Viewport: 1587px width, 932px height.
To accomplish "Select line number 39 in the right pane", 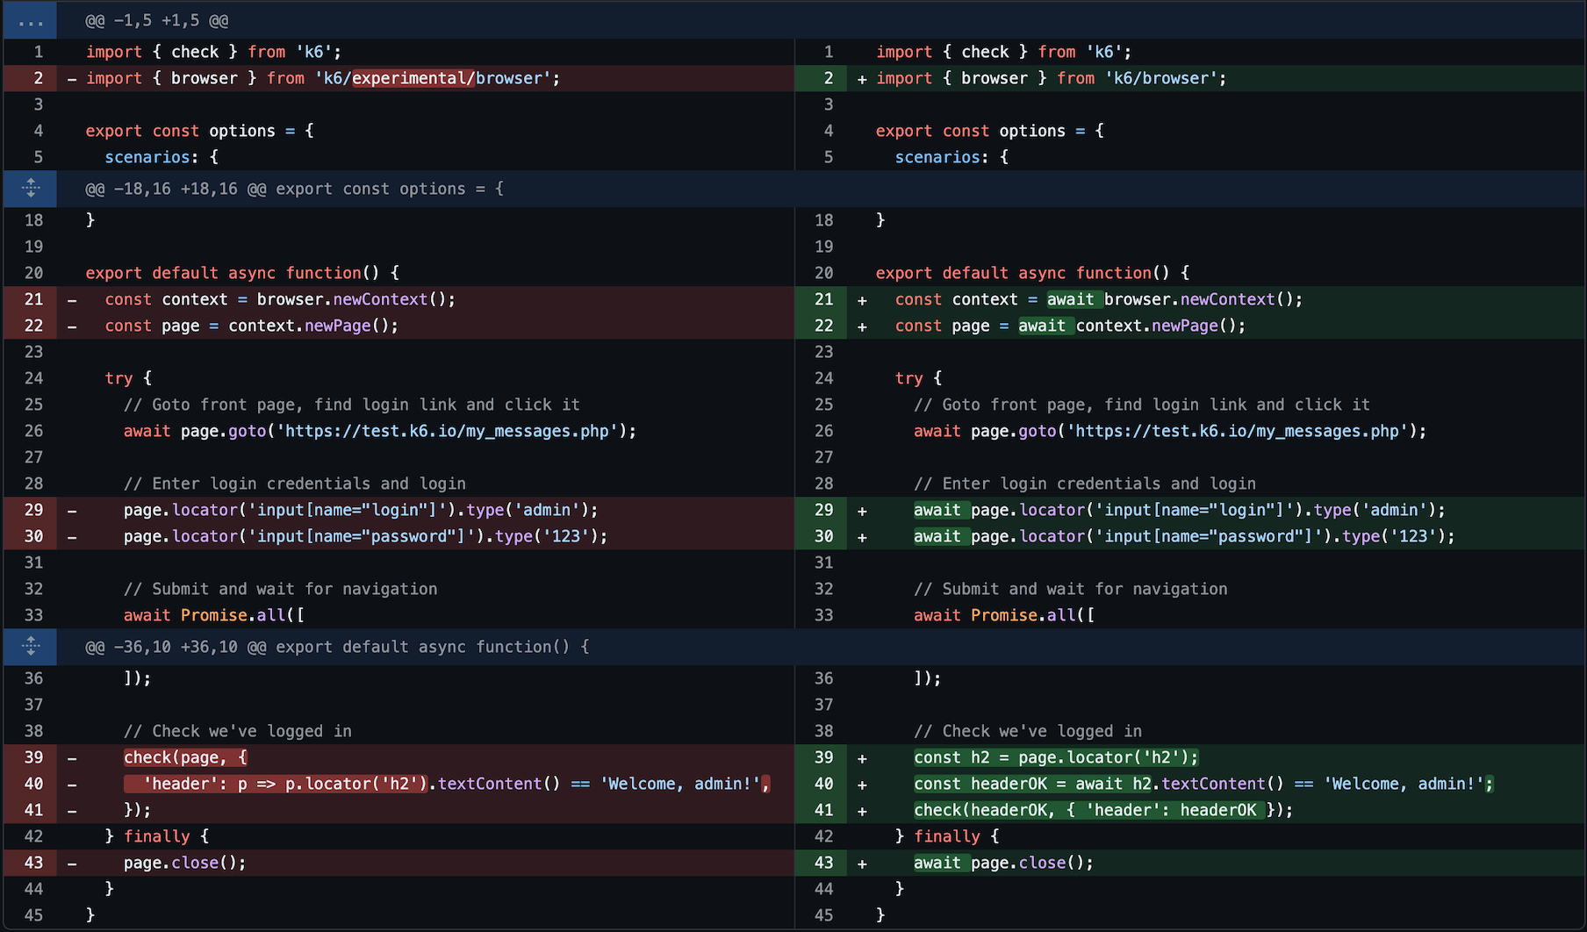I will [823, 756].
